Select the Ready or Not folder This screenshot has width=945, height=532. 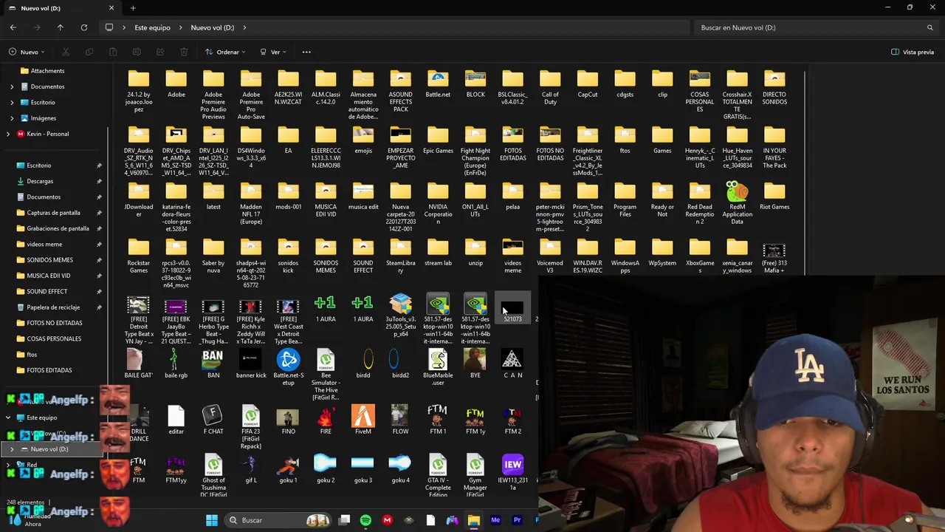662,199
